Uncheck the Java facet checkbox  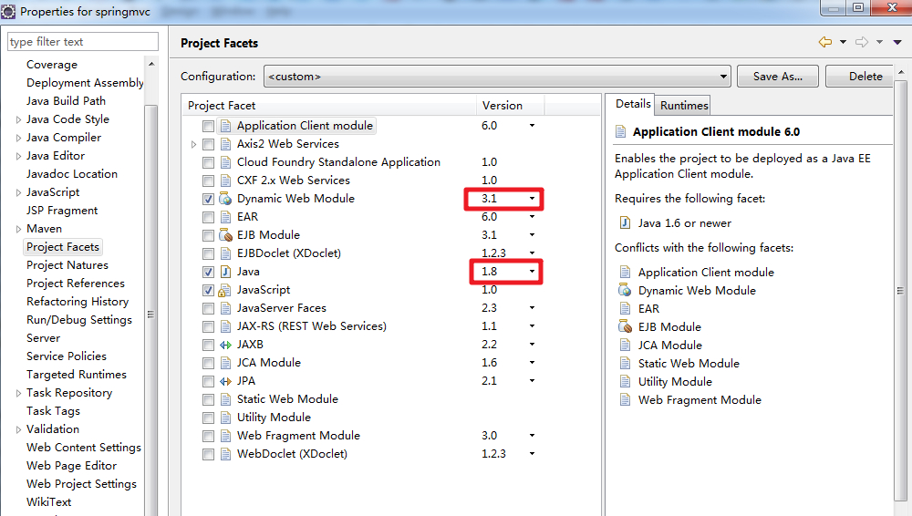tap(208, 272)
